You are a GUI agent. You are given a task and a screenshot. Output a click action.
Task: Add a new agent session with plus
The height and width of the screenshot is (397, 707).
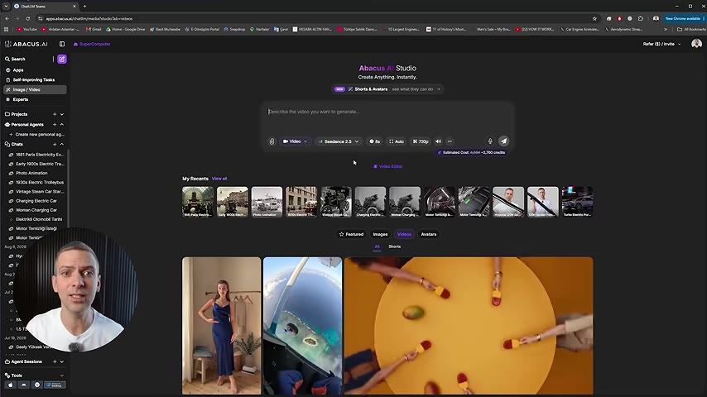tap(55, 361)
